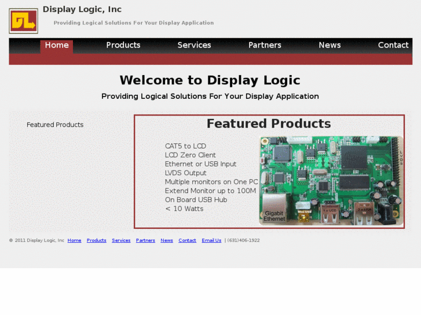Click the Welcome to Display Logic heading
This screenshot has width=421, height=315.
tap(210, 80)
